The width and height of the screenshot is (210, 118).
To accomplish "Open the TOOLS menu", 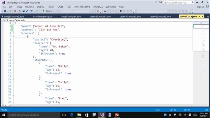I will pyautogui.click(x=60, y=7).
